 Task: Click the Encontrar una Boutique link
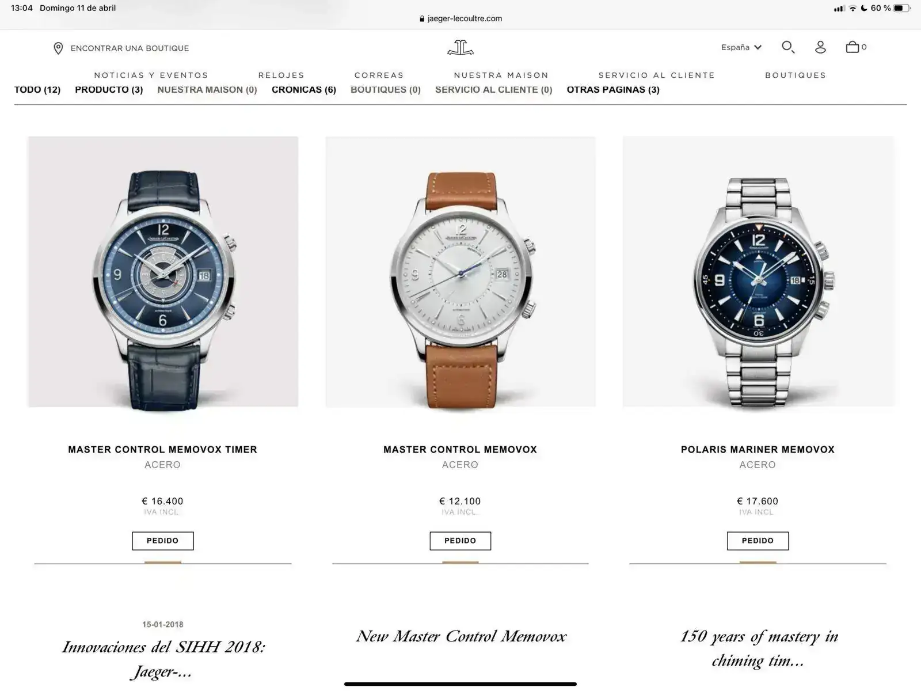pyautogui.click(x=130, y=48)
